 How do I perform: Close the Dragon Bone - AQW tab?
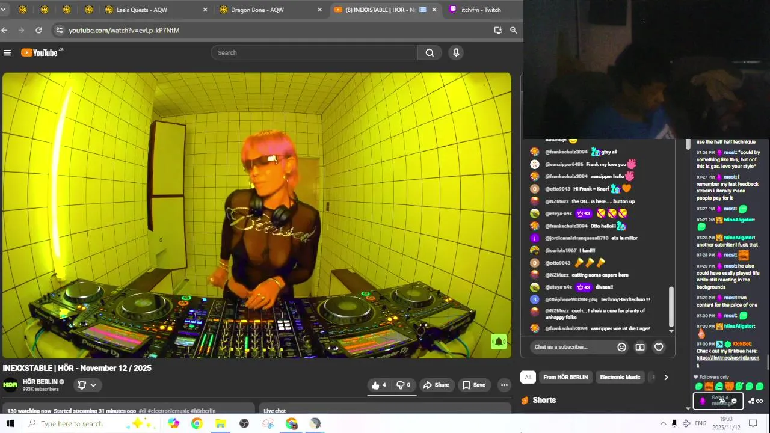coord(319,10)
